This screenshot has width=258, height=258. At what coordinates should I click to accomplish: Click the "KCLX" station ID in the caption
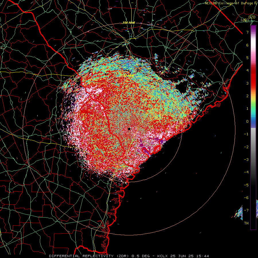tap(163, 256)
